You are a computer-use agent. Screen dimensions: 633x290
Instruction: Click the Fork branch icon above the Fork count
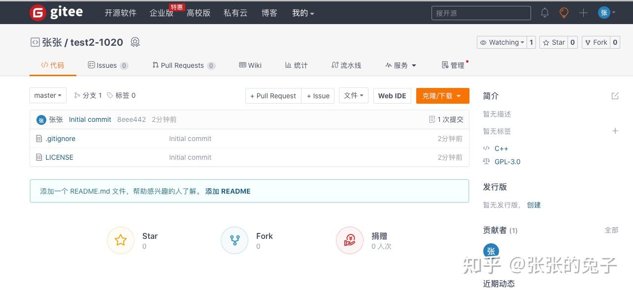point(234,240)
